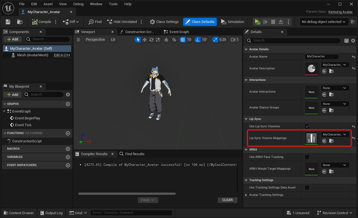Toggle grid snapping icon in viewport
This screenshot has height=218, width=358.
click(x=183, y=40)
